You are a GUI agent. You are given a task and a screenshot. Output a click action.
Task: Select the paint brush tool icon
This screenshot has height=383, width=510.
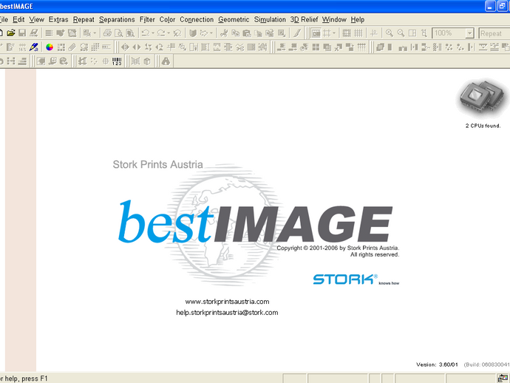click(x=297, y=33)
